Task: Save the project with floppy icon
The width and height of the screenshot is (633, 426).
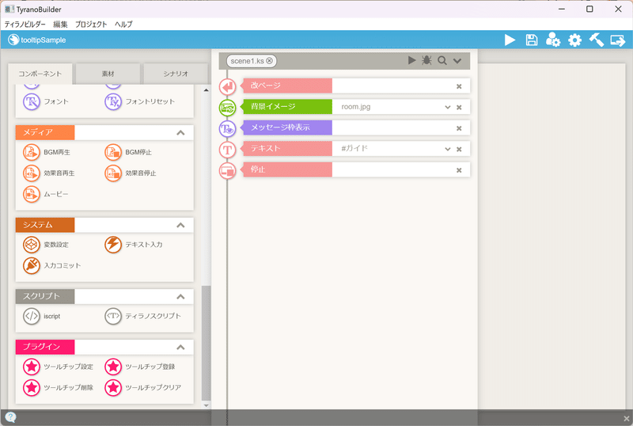Action: point(531,40)
